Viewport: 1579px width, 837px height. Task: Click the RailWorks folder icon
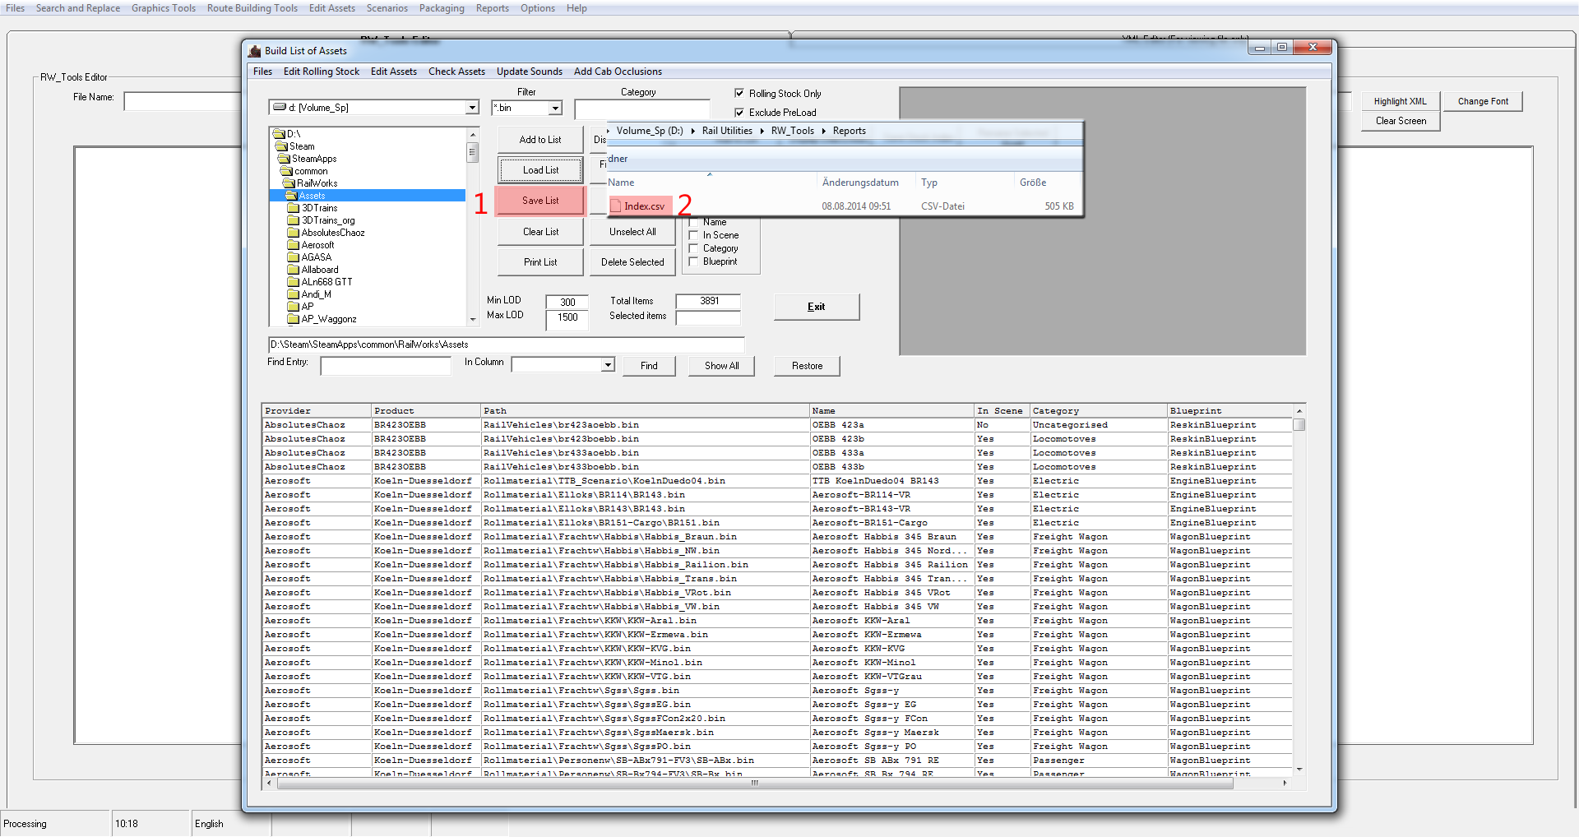coord(289,183)
